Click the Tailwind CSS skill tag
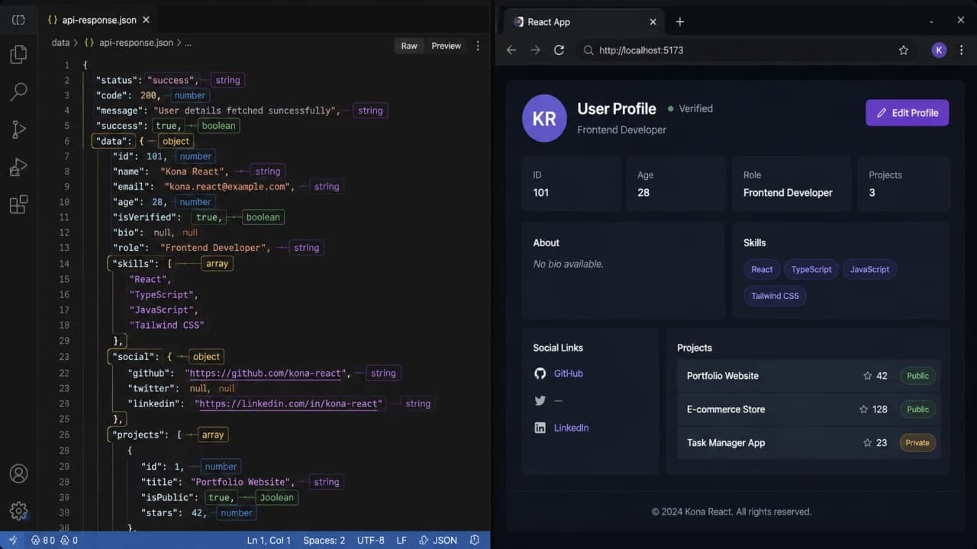The height and width of the screenshot is (549, 977). (x=775, y=296)
